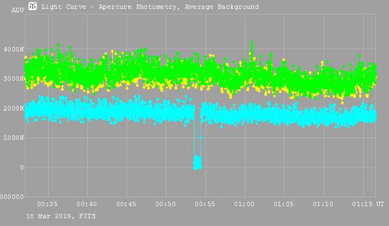
Task: Click the 2000K y-axis label
Action: pos(14,109)
